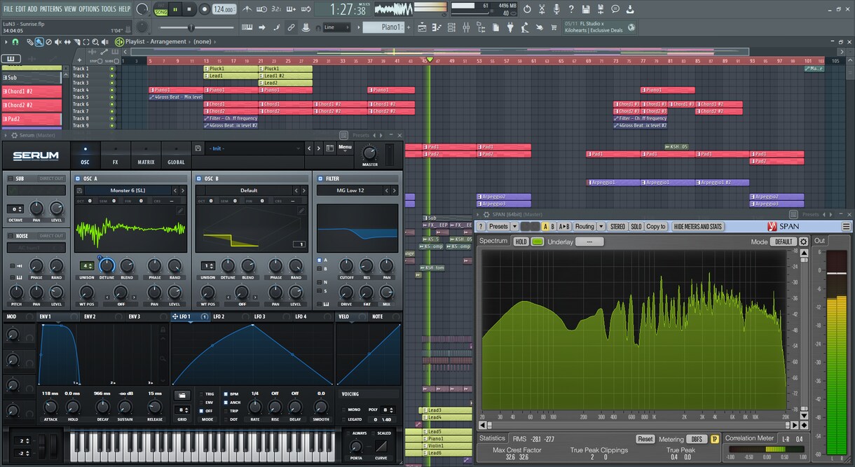The height and width of the screenshot is (467, 855).
Task: Click Serum preset save floppy icon
Action: [198, 148]
